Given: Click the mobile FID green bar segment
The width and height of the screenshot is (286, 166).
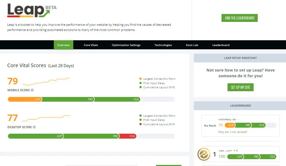Looking at the screenshot, I should point(68,99).
